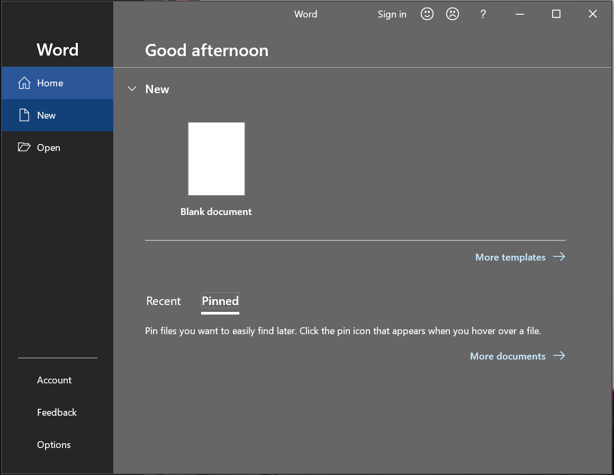This screenshot has height=475, width=614.
Task: Create a Blank document from the thumbnail
Action: (x=216, y=159)
